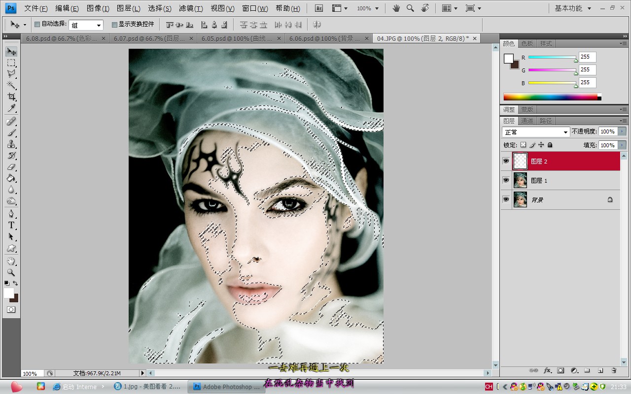Create a new adjustment layer
The image size is (631, 394).
pos(574,370)
